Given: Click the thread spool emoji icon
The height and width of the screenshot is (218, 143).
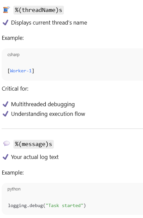Looking at the screenshot, I should pyautogui.click(x=7, y=10).
